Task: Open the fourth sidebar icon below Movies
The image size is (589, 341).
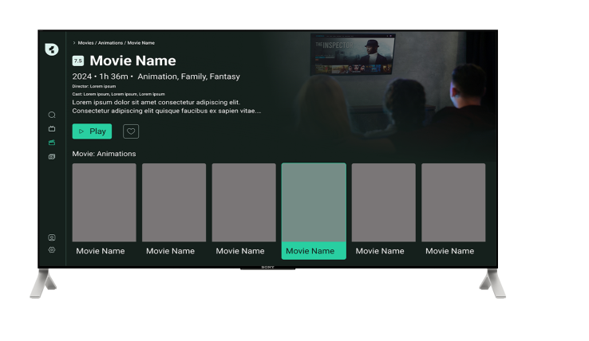Action: [x=52, y=157]
